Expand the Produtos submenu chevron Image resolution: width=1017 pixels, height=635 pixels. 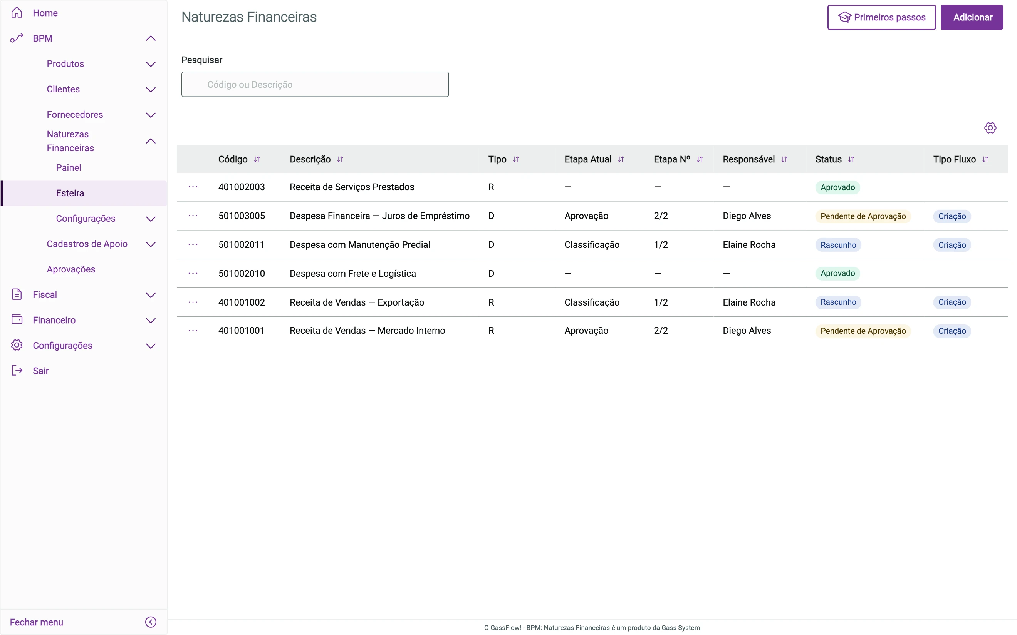pos(151,64)
